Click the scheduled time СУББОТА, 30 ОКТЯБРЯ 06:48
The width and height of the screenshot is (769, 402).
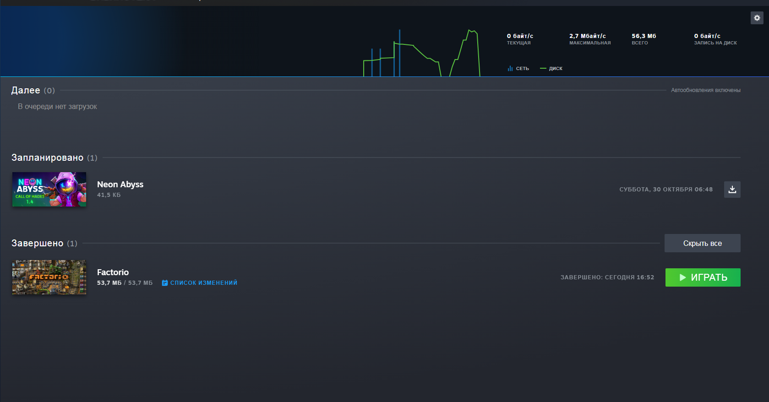[x=666, y=190]
